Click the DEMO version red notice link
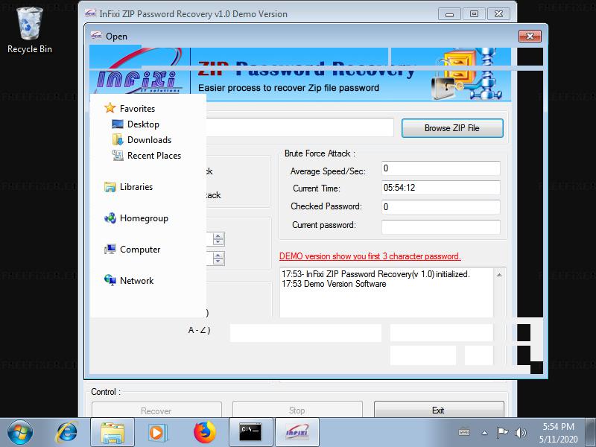This screenshot has width=596, height=447. (x=370, y=256)
